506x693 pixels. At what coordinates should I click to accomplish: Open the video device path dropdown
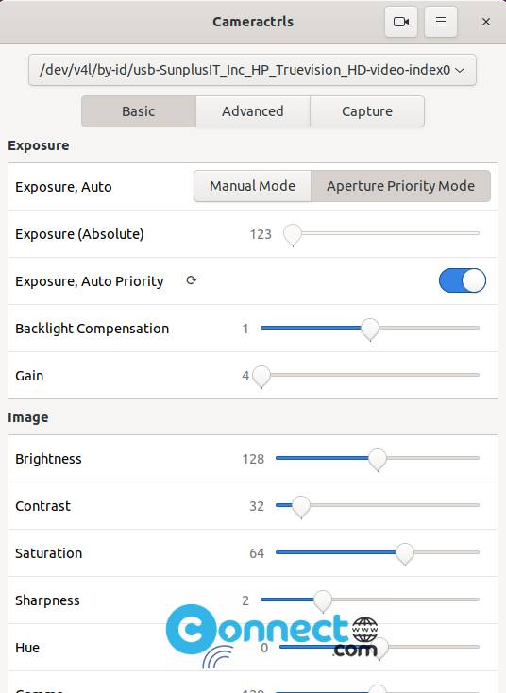252,70
